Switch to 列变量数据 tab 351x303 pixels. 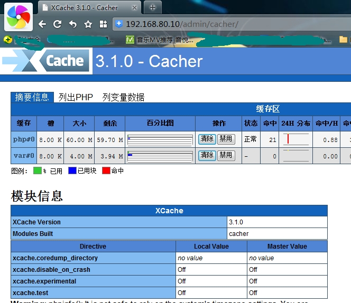[123, 97]
